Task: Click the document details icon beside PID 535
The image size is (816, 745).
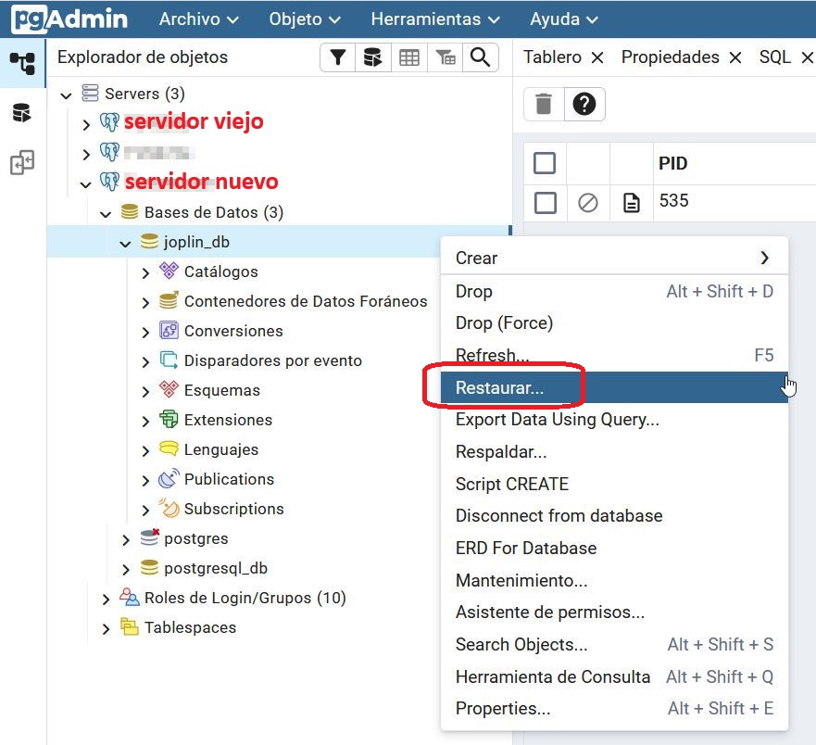Action: click(632, 202)
